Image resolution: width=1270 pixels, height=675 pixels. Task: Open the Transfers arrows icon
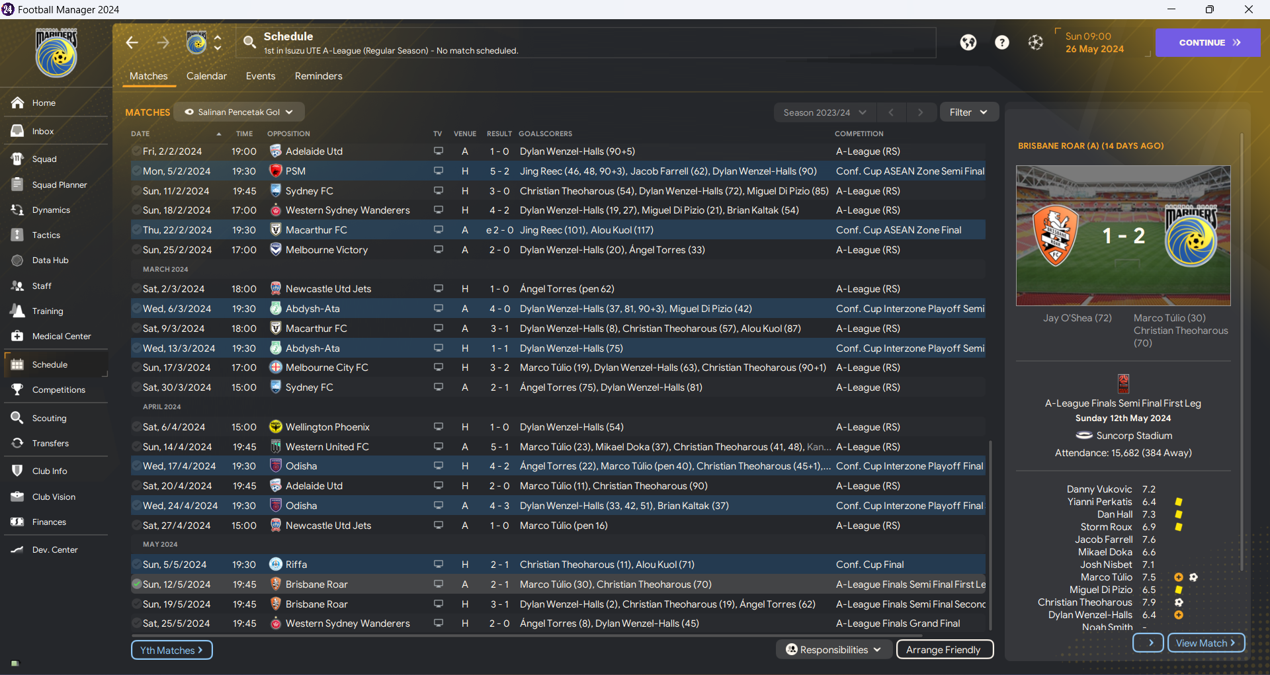18,443
